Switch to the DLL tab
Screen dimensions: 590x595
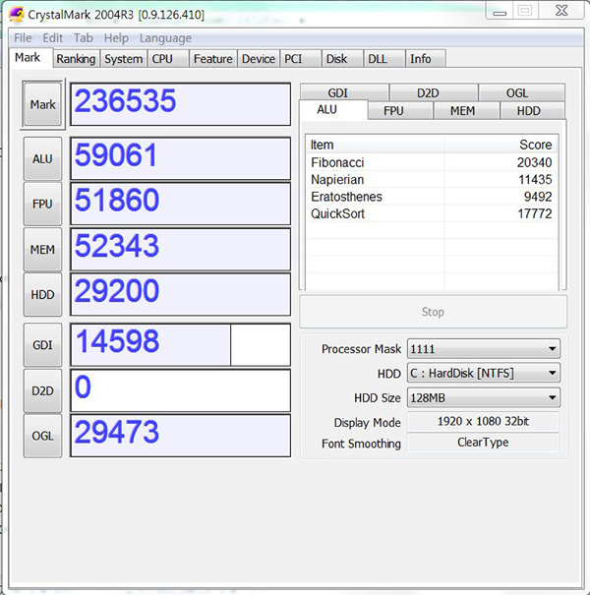(384, 59)
